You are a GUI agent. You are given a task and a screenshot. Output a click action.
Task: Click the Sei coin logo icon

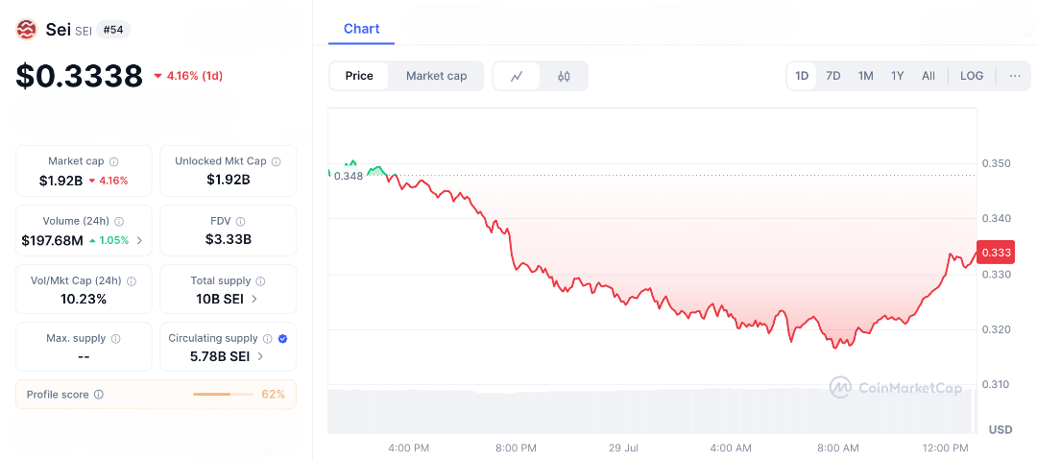point(26,30)
